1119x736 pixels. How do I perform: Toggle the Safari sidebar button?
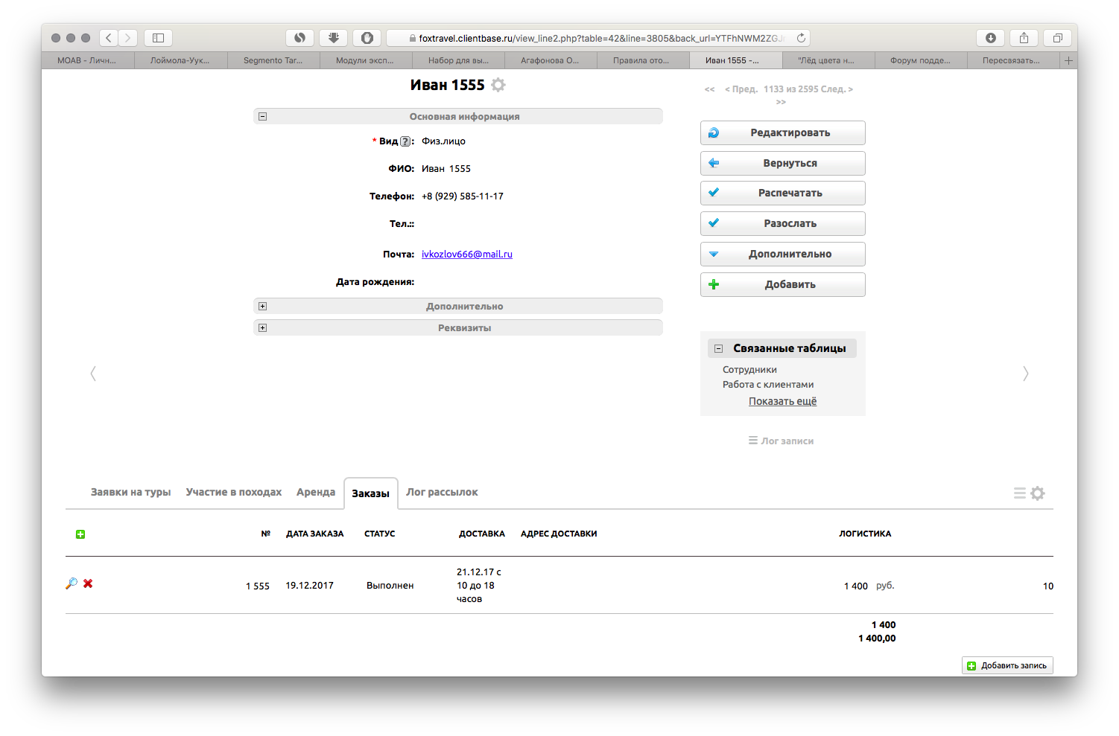coord(158,37)
